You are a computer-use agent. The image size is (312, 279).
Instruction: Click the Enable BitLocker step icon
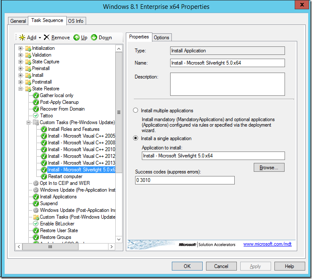(x=36, y=224)
